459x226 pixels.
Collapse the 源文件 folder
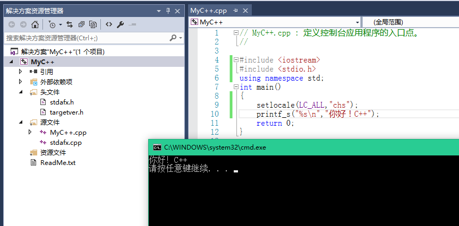click(21, 123)
